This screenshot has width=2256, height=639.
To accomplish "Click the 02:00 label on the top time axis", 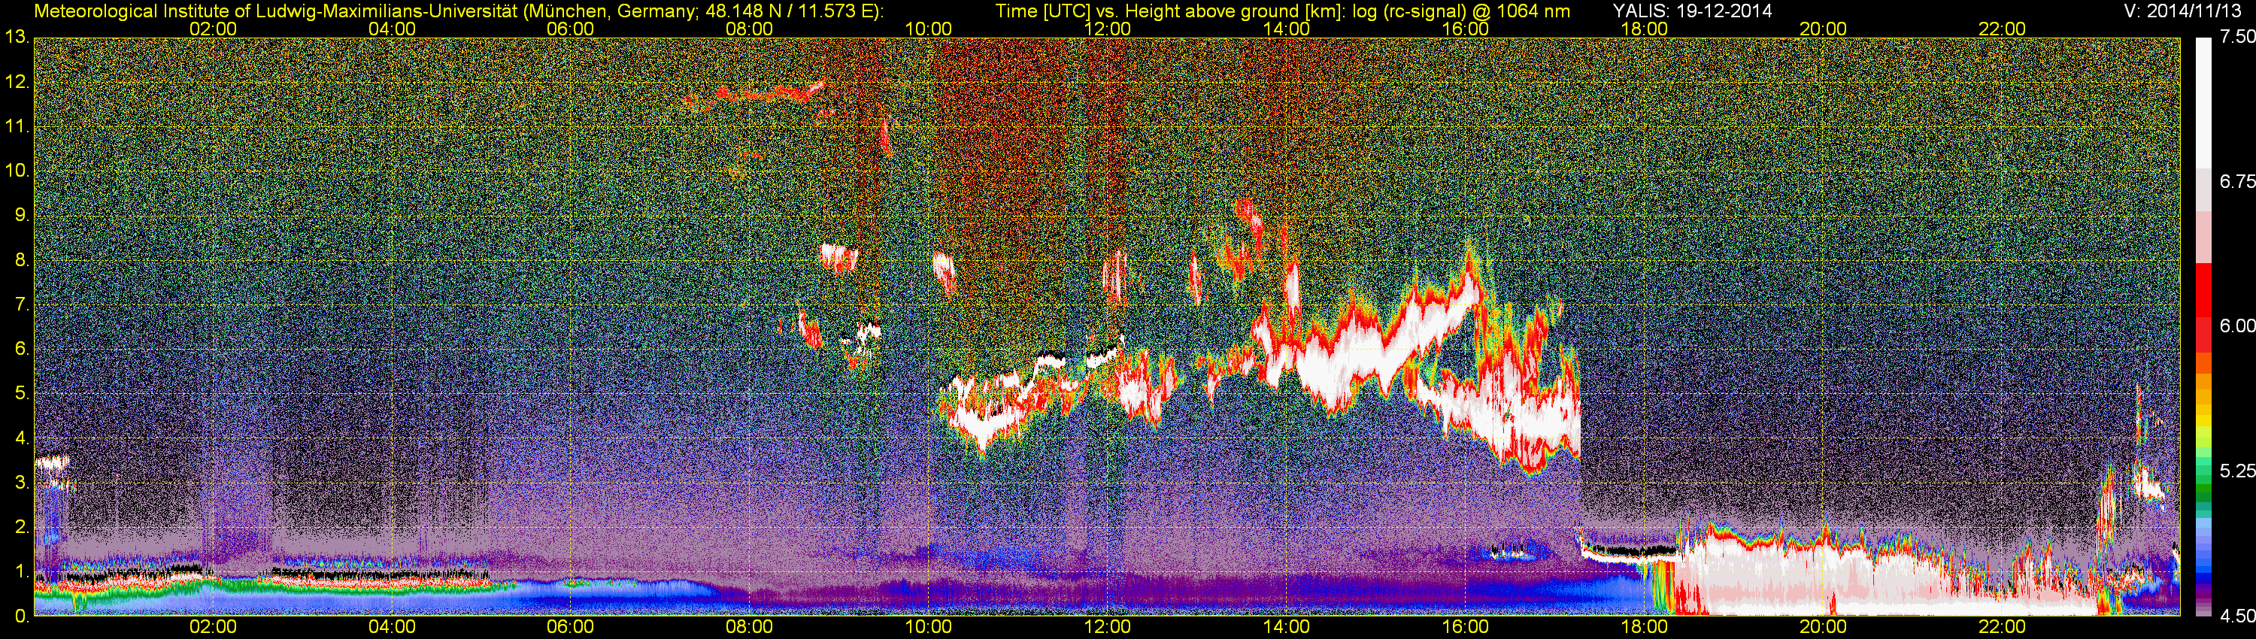I will pos(213,29).
